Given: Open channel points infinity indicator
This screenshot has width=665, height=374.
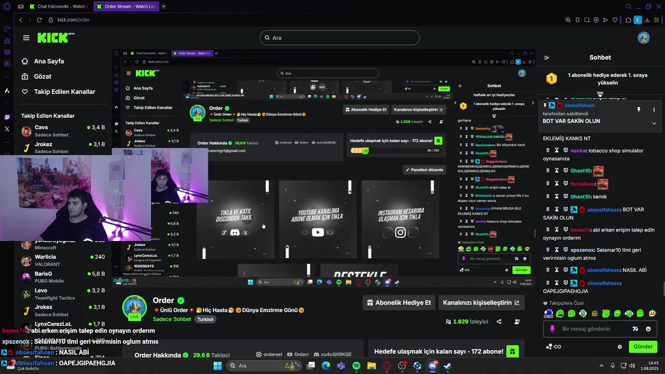Looking at the screenshot, I should (554, 346).
